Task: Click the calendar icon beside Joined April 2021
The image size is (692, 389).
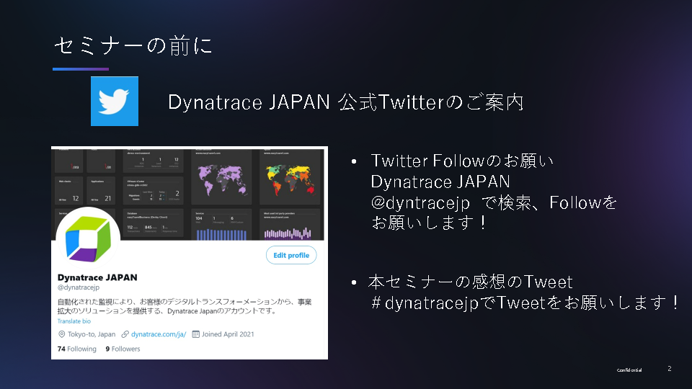Action: [196, 334]
